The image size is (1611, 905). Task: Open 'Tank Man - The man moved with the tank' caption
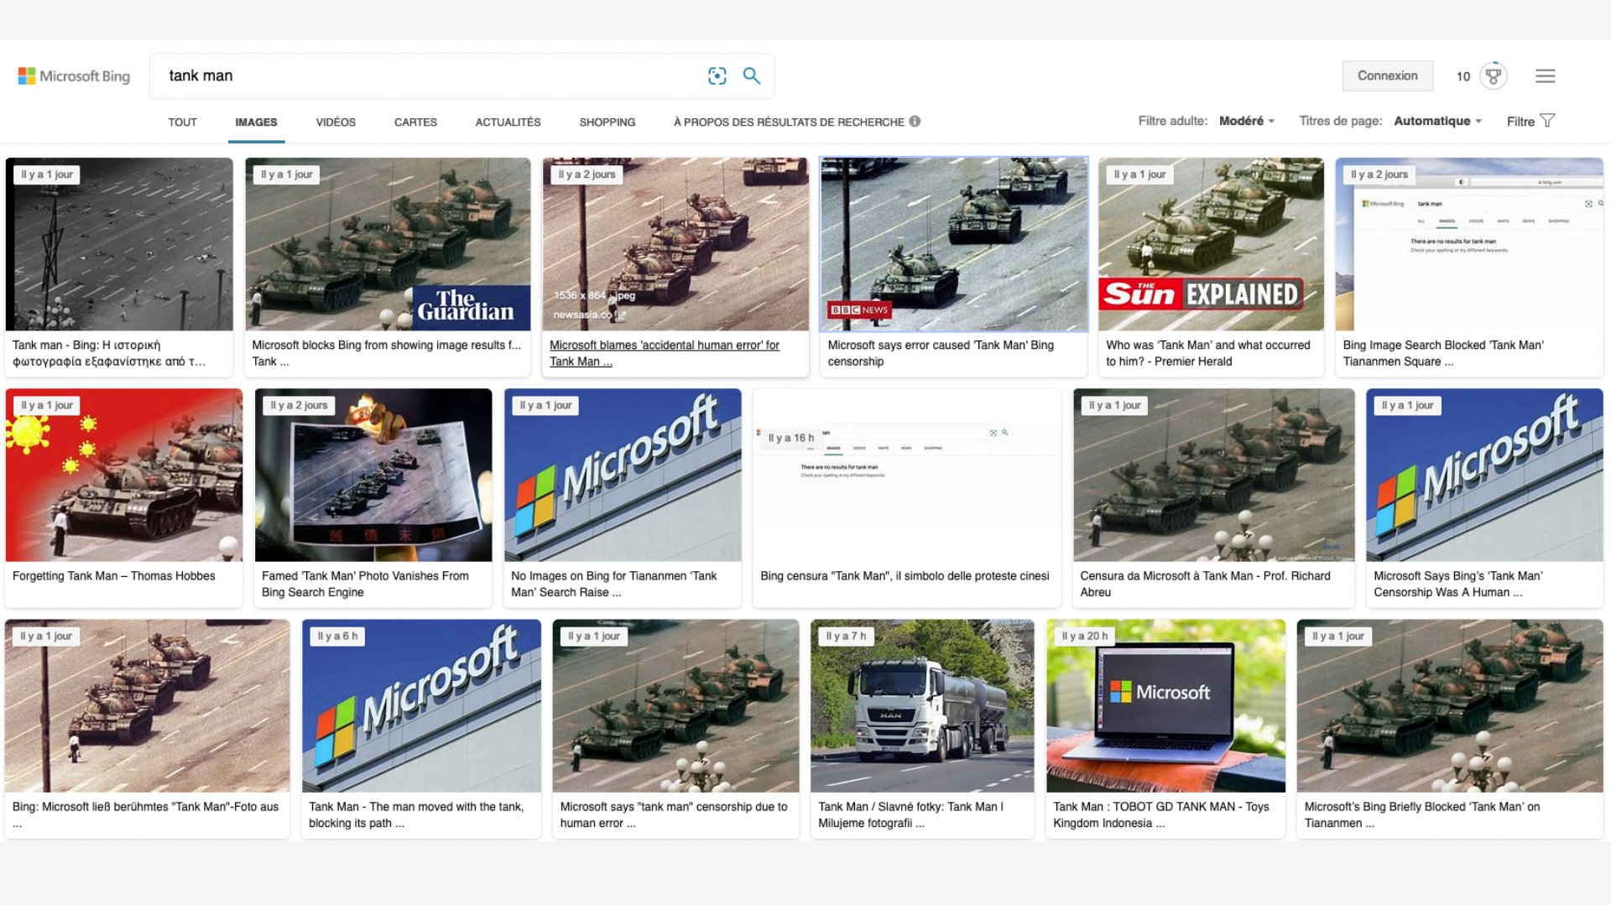pyautogui.click(x=416, y=814)
